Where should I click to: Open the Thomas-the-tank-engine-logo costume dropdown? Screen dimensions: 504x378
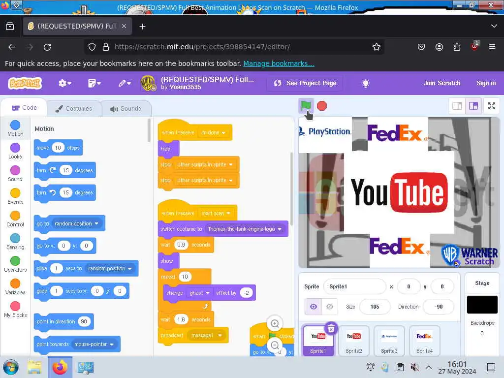pos(245,229)
